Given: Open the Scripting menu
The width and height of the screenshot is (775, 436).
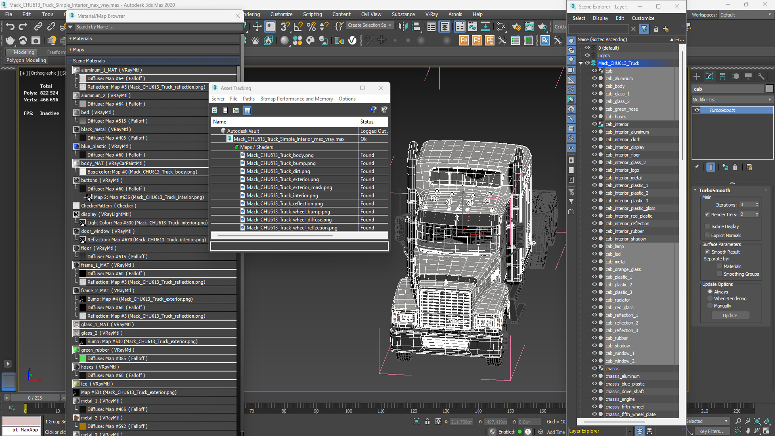Looking at the screenshot, I should [x=312, y=14].
